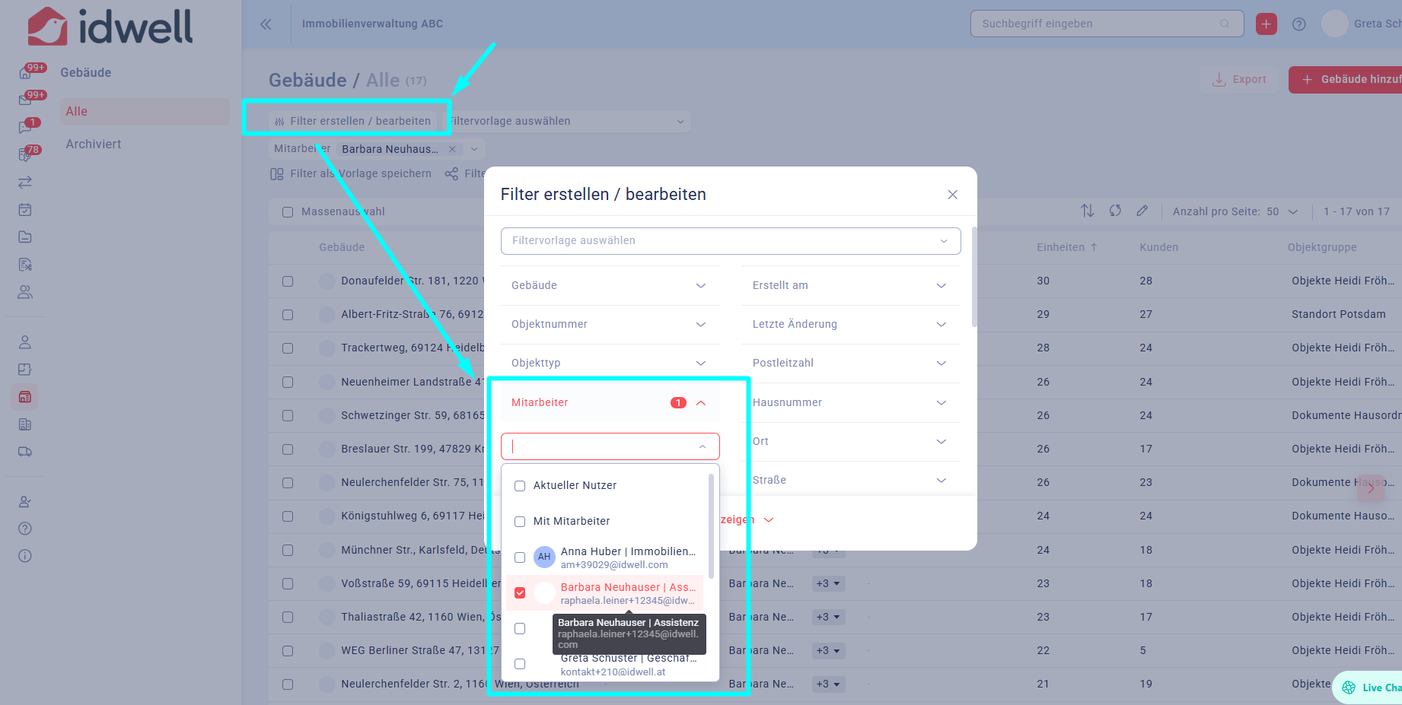
Task: Close the Filter erstellen / bearbeiten dialog
Action: (x=952, y=195)
